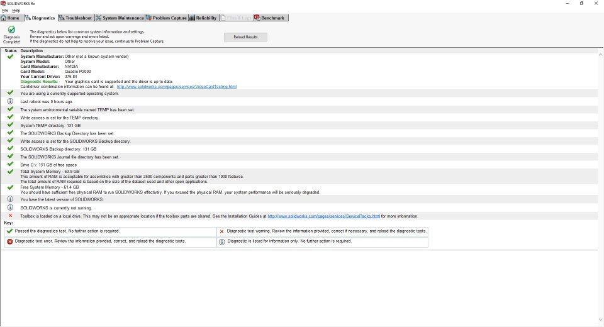
Task: Select 'Total System Memory - 63.9 GB' text
Action: click(50, 172)
